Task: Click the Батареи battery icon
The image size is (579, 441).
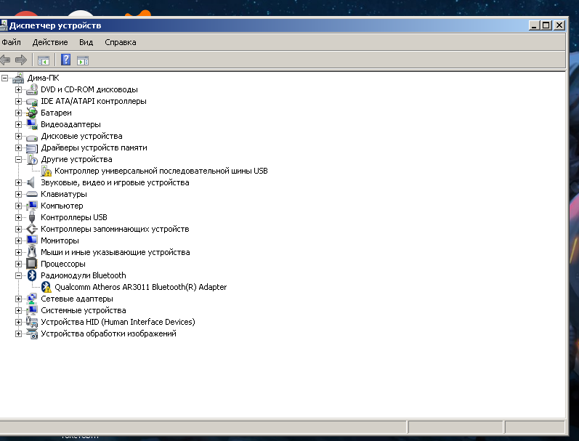Action: tap(32, 113)
